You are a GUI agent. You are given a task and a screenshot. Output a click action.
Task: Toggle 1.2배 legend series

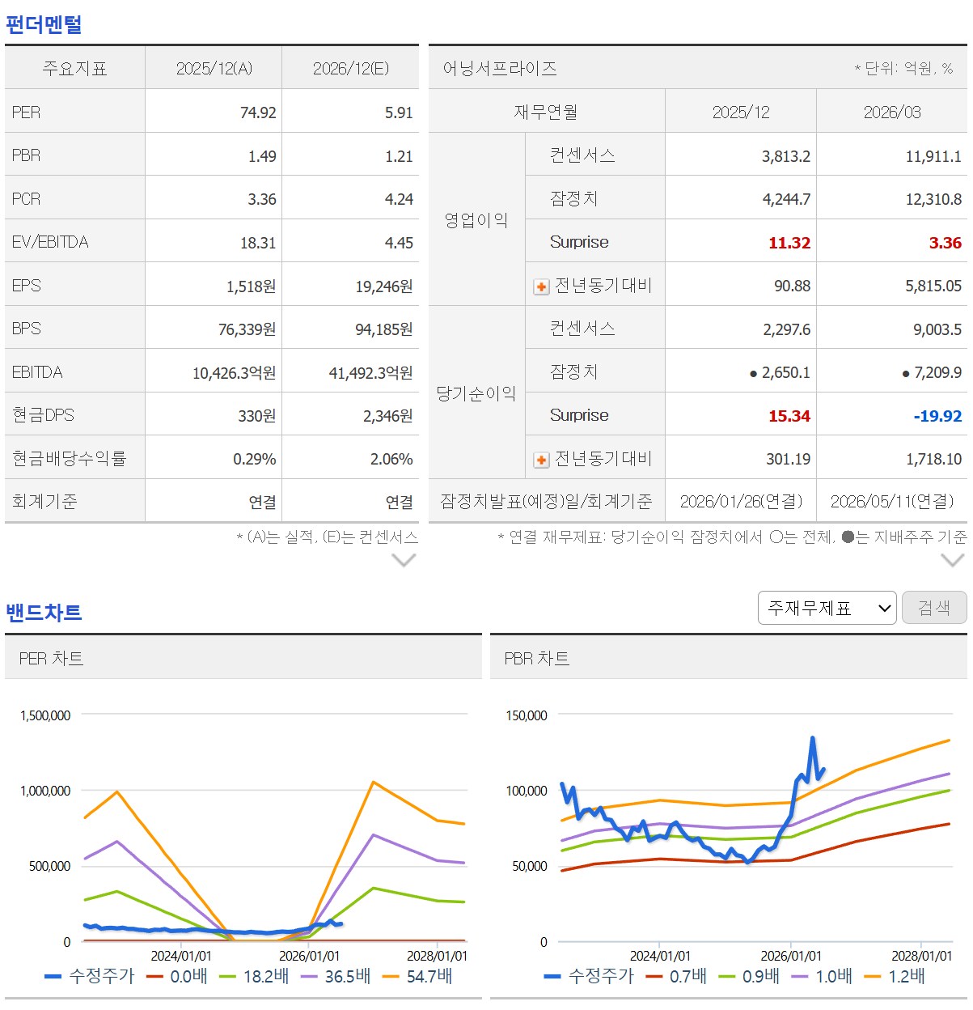click(x=895, y=976)
